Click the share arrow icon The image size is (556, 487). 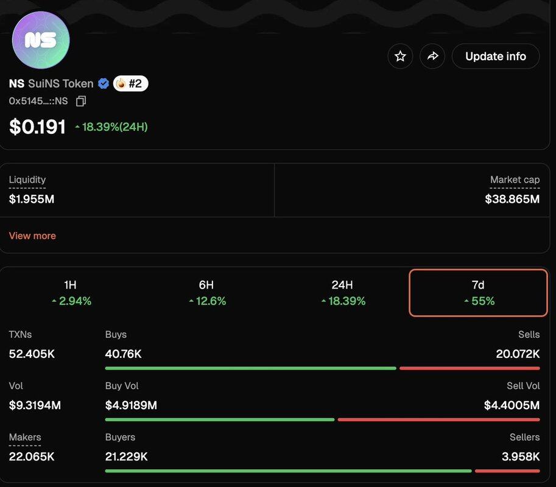432,56
